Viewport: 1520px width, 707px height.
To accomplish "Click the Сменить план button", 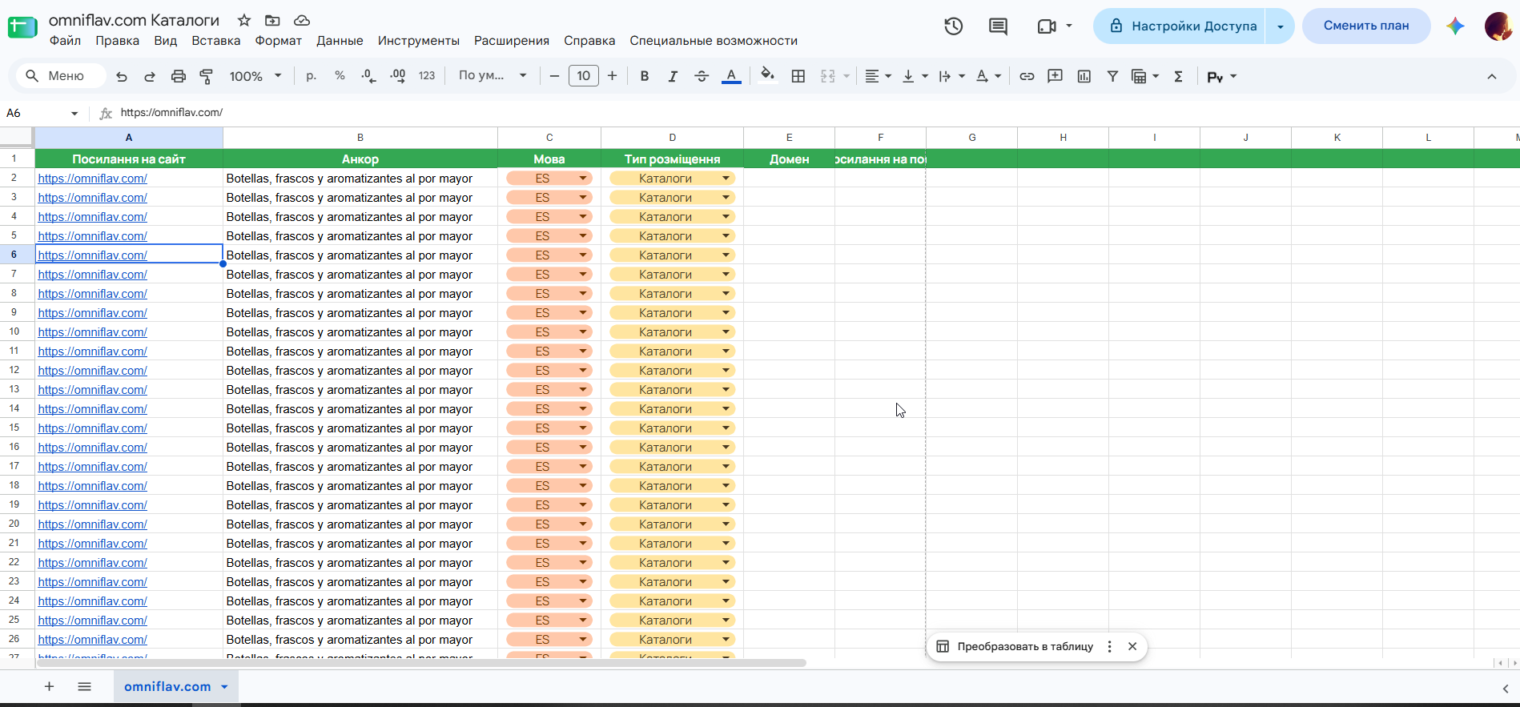I will point(1366,26).
